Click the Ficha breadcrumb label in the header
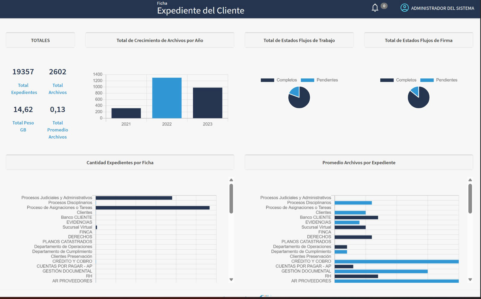Viewport: 481px width, 299px height. click(x=162, y=3)
